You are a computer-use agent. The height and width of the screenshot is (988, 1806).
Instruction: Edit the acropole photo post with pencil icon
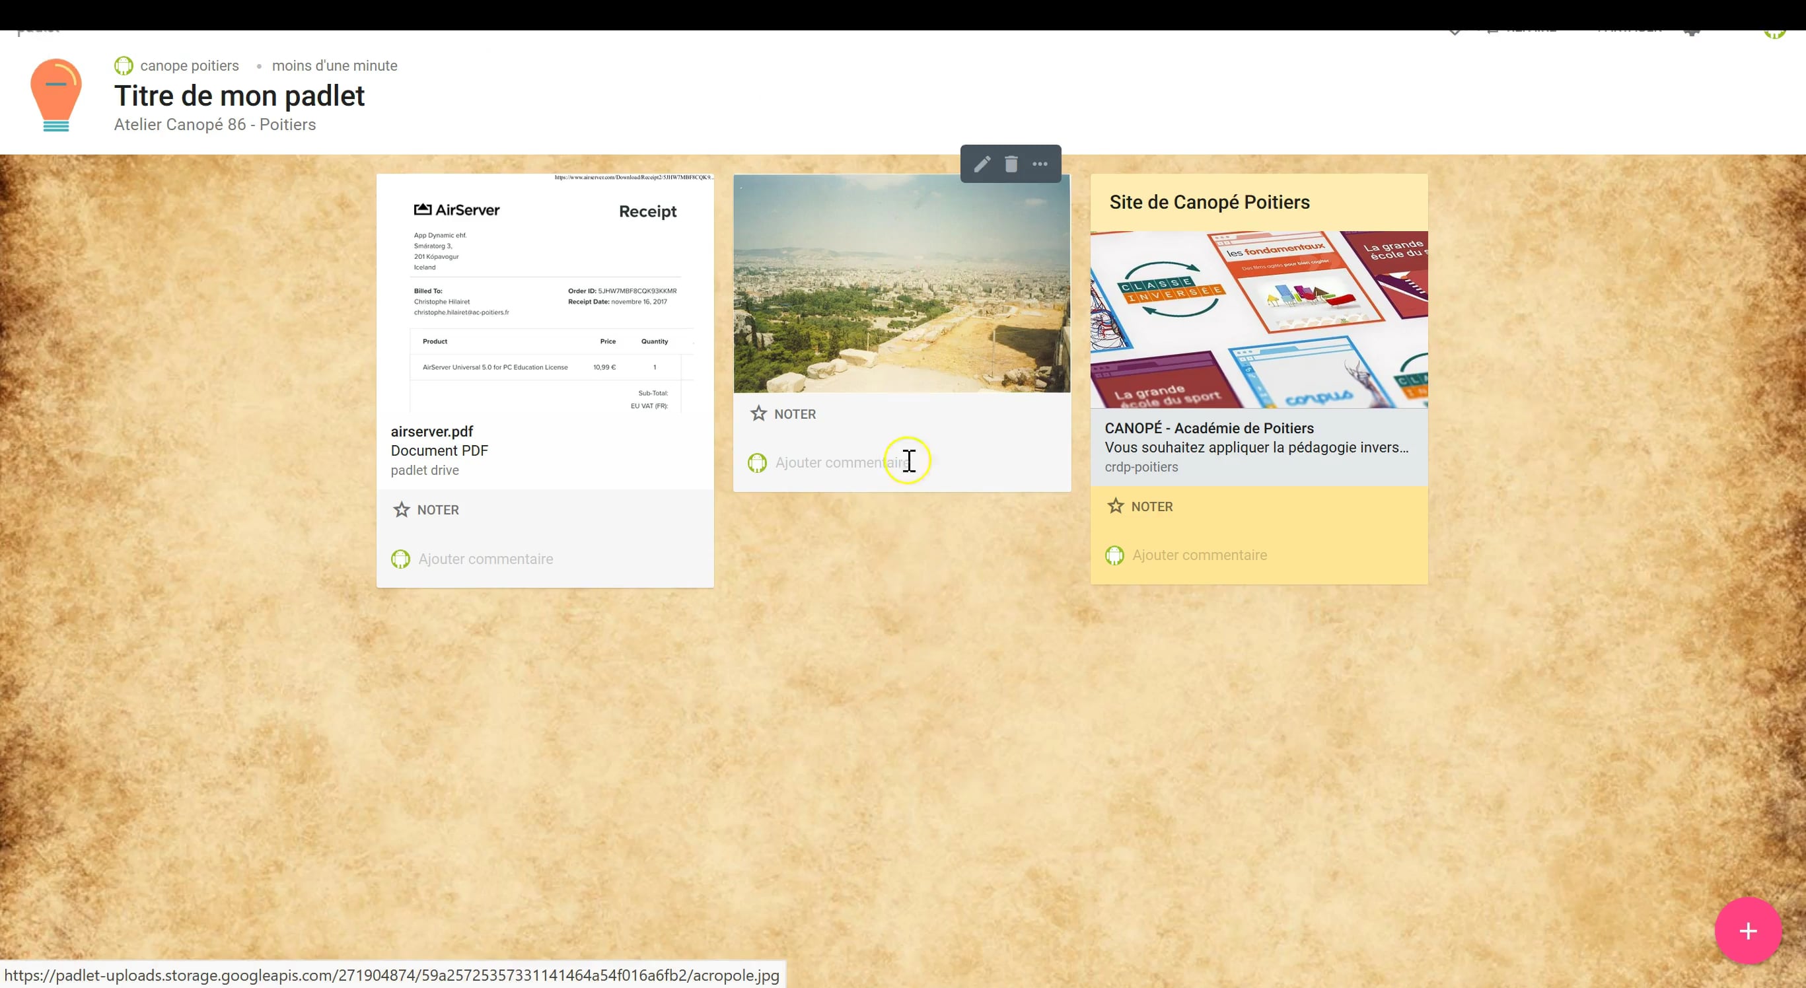point(982,164)
